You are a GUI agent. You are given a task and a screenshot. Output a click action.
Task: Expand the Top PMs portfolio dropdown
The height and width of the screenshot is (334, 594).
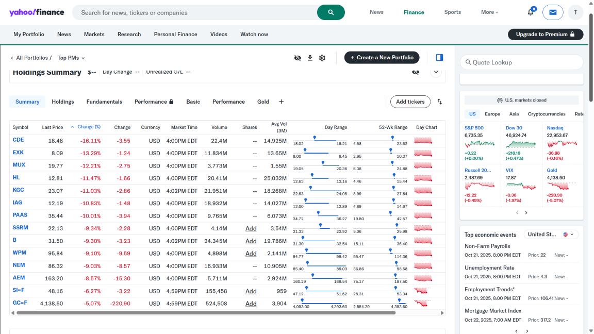click(71, 58)
